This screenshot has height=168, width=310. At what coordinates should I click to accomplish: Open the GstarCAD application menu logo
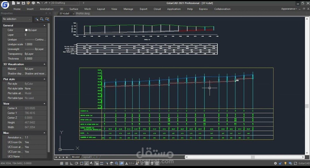(x=5, y=5)
